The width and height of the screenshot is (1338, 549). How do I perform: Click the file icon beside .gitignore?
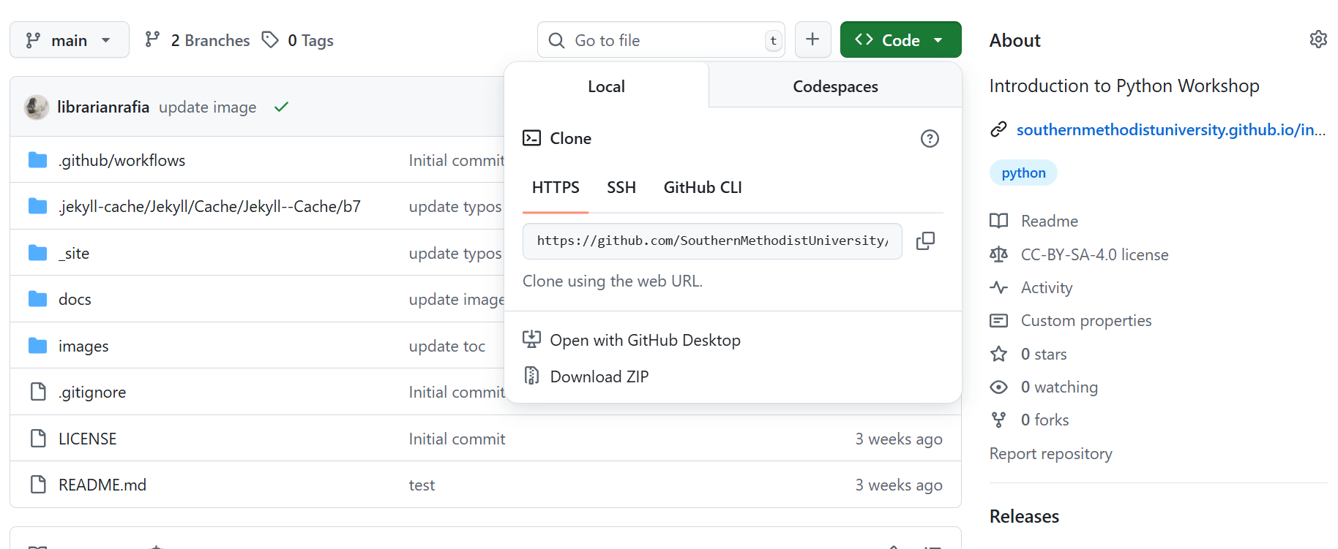pyautogui.click(x=38, y=391)
